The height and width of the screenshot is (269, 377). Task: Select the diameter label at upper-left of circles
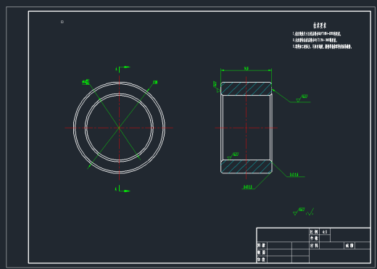point(86,82)
